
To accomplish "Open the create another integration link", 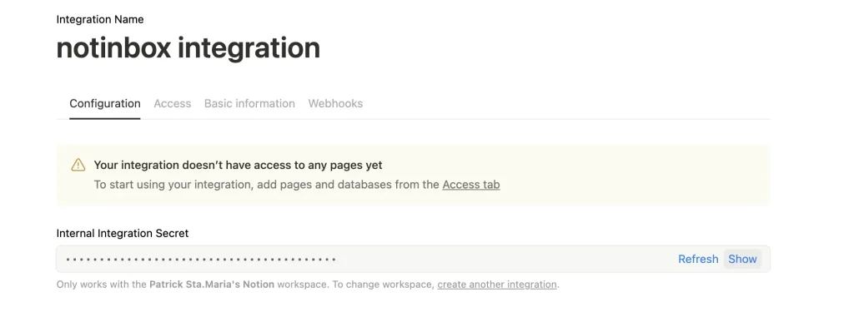I will pyautogui.click(x=497, y=285).
